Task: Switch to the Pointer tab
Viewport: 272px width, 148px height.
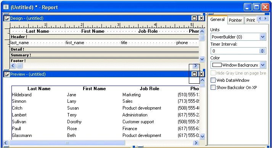Action: (235, 20)
